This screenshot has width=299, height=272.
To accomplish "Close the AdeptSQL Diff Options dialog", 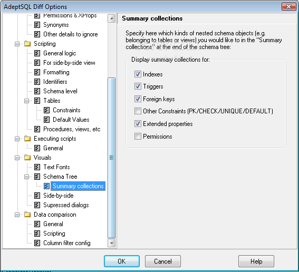I will pyautogui.click(x=288, y=7).
